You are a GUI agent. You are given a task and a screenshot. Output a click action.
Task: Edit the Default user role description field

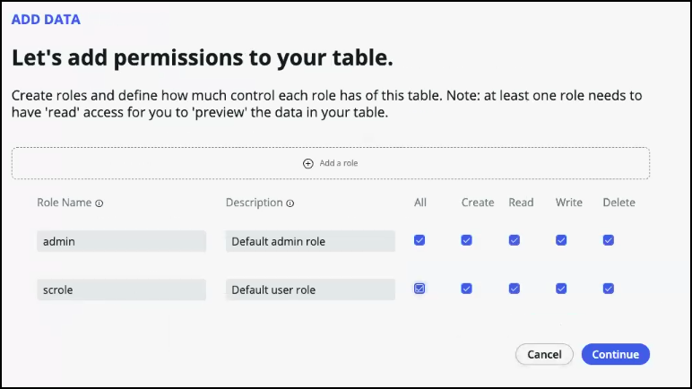pyautogui.click(x=309, y=290)
